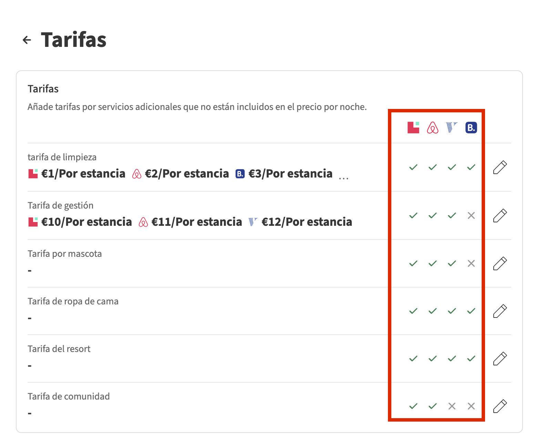The width and height of the screenshot is (545, 444).
Task: Edit Tarifa de ropa de cama
Action: pos(500,311)
